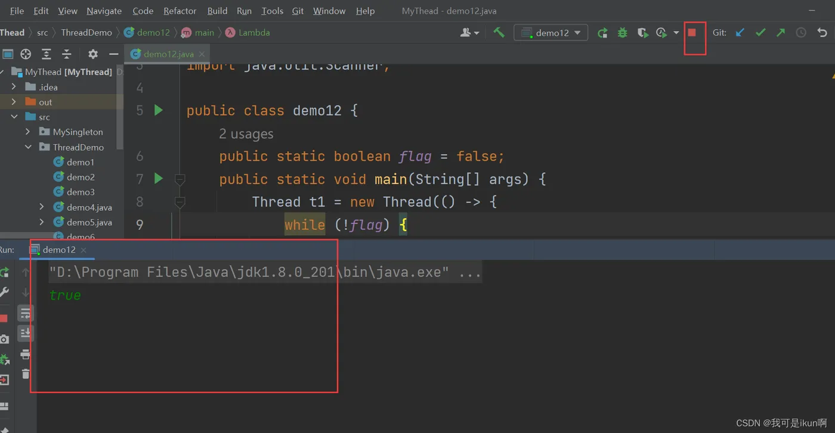Open project panel gear settings
This screenshot has width=835, height=433.
93,54
